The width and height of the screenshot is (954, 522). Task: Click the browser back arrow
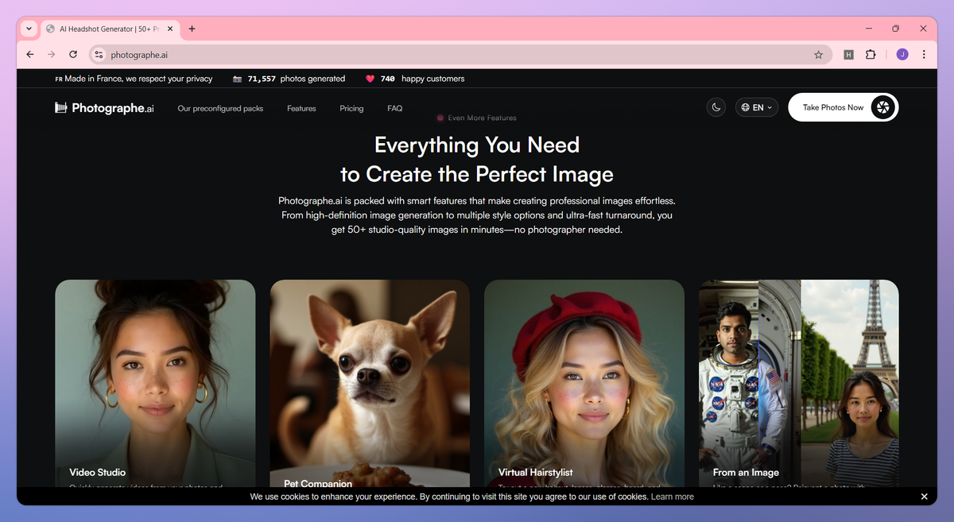point(30,55)
